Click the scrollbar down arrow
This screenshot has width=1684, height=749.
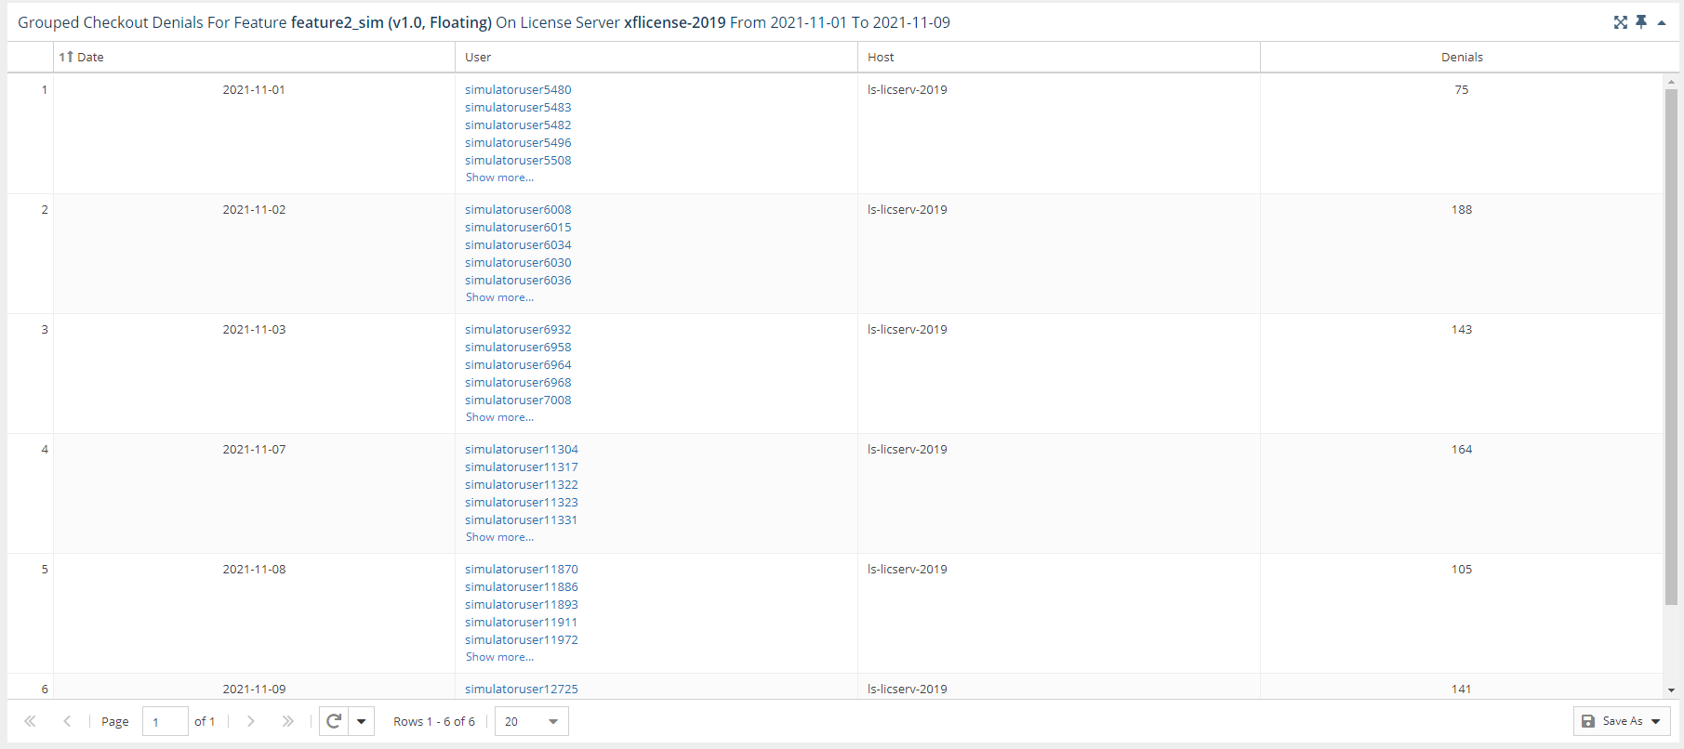(1671, 690)
